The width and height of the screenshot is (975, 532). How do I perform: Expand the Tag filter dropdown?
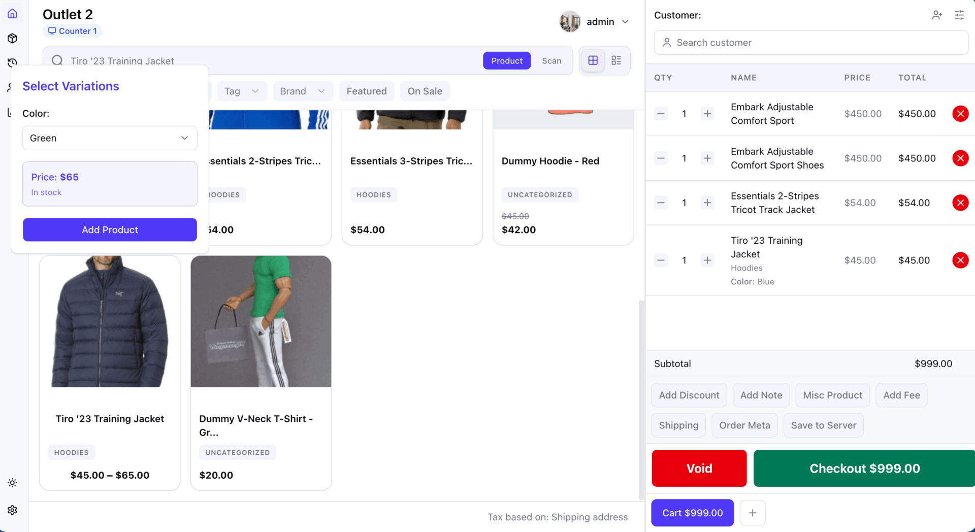coord(242,91)
